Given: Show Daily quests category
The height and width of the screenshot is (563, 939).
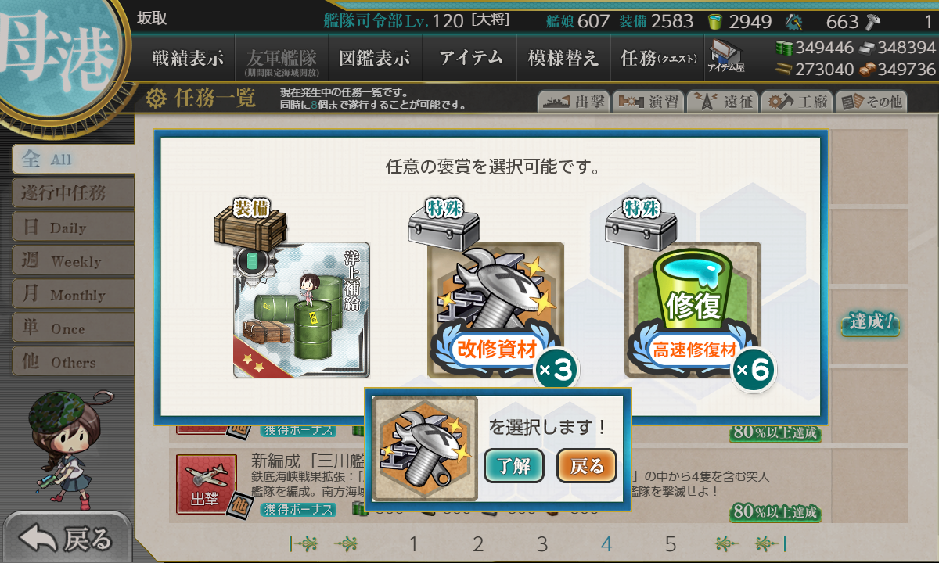Looking at the screenshot, I should tap(73, 227).
